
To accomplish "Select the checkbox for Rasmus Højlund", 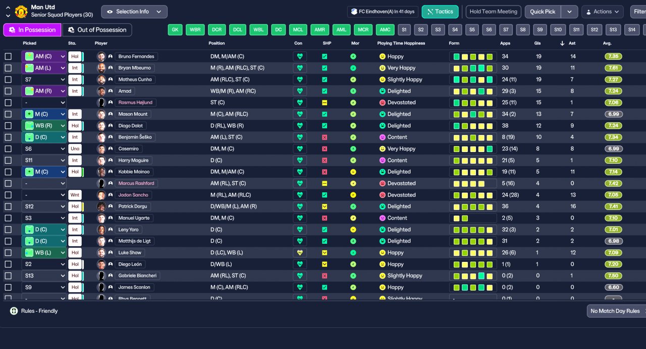I will (8, 102).
